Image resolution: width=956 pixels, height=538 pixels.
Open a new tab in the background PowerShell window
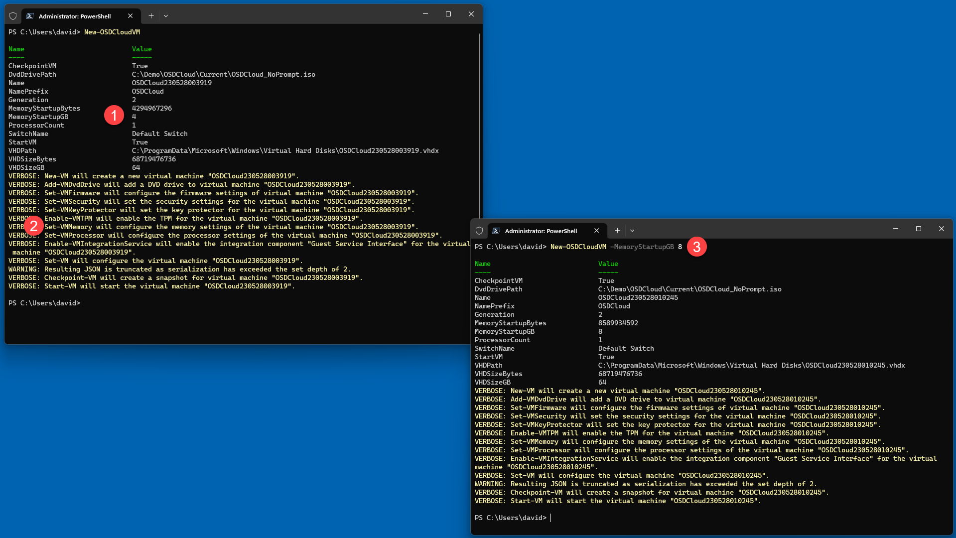point(151,16)
